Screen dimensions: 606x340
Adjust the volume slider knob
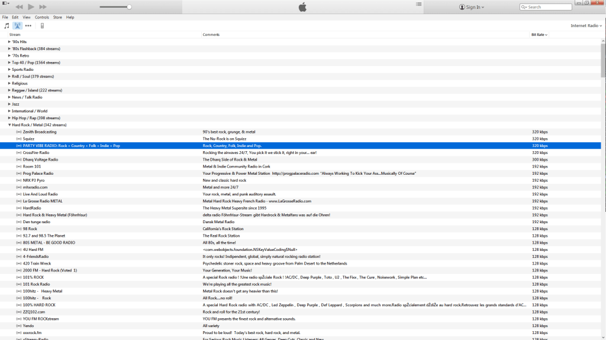(130, 7)
